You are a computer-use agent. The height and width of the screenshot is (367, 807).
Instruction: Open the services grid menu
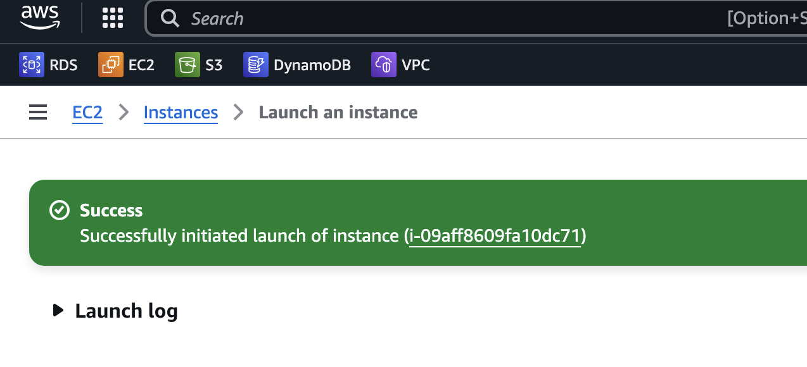point(113,18)
